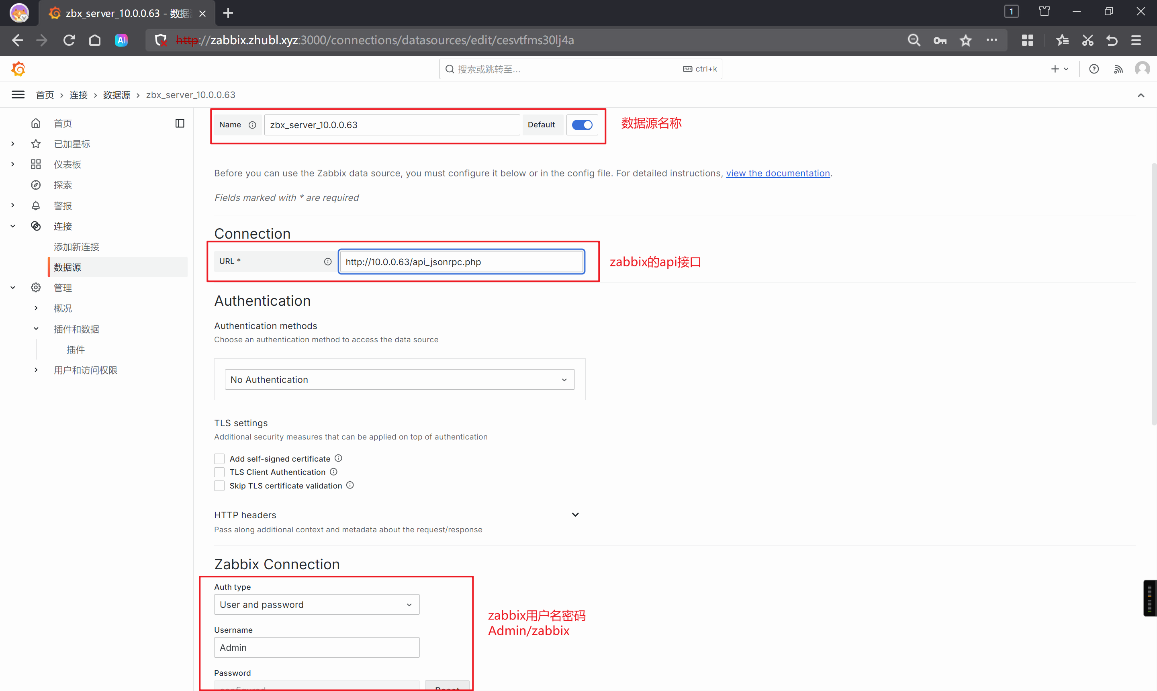Toggle the Default data source switch
This screenshot has height=691, width=1157.
click(582, 125)
